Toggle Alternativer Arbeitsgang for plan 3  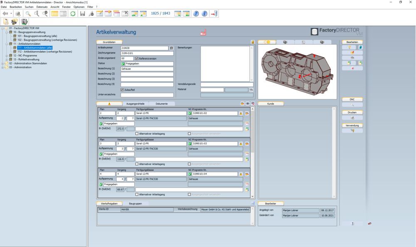pos(137,164)
